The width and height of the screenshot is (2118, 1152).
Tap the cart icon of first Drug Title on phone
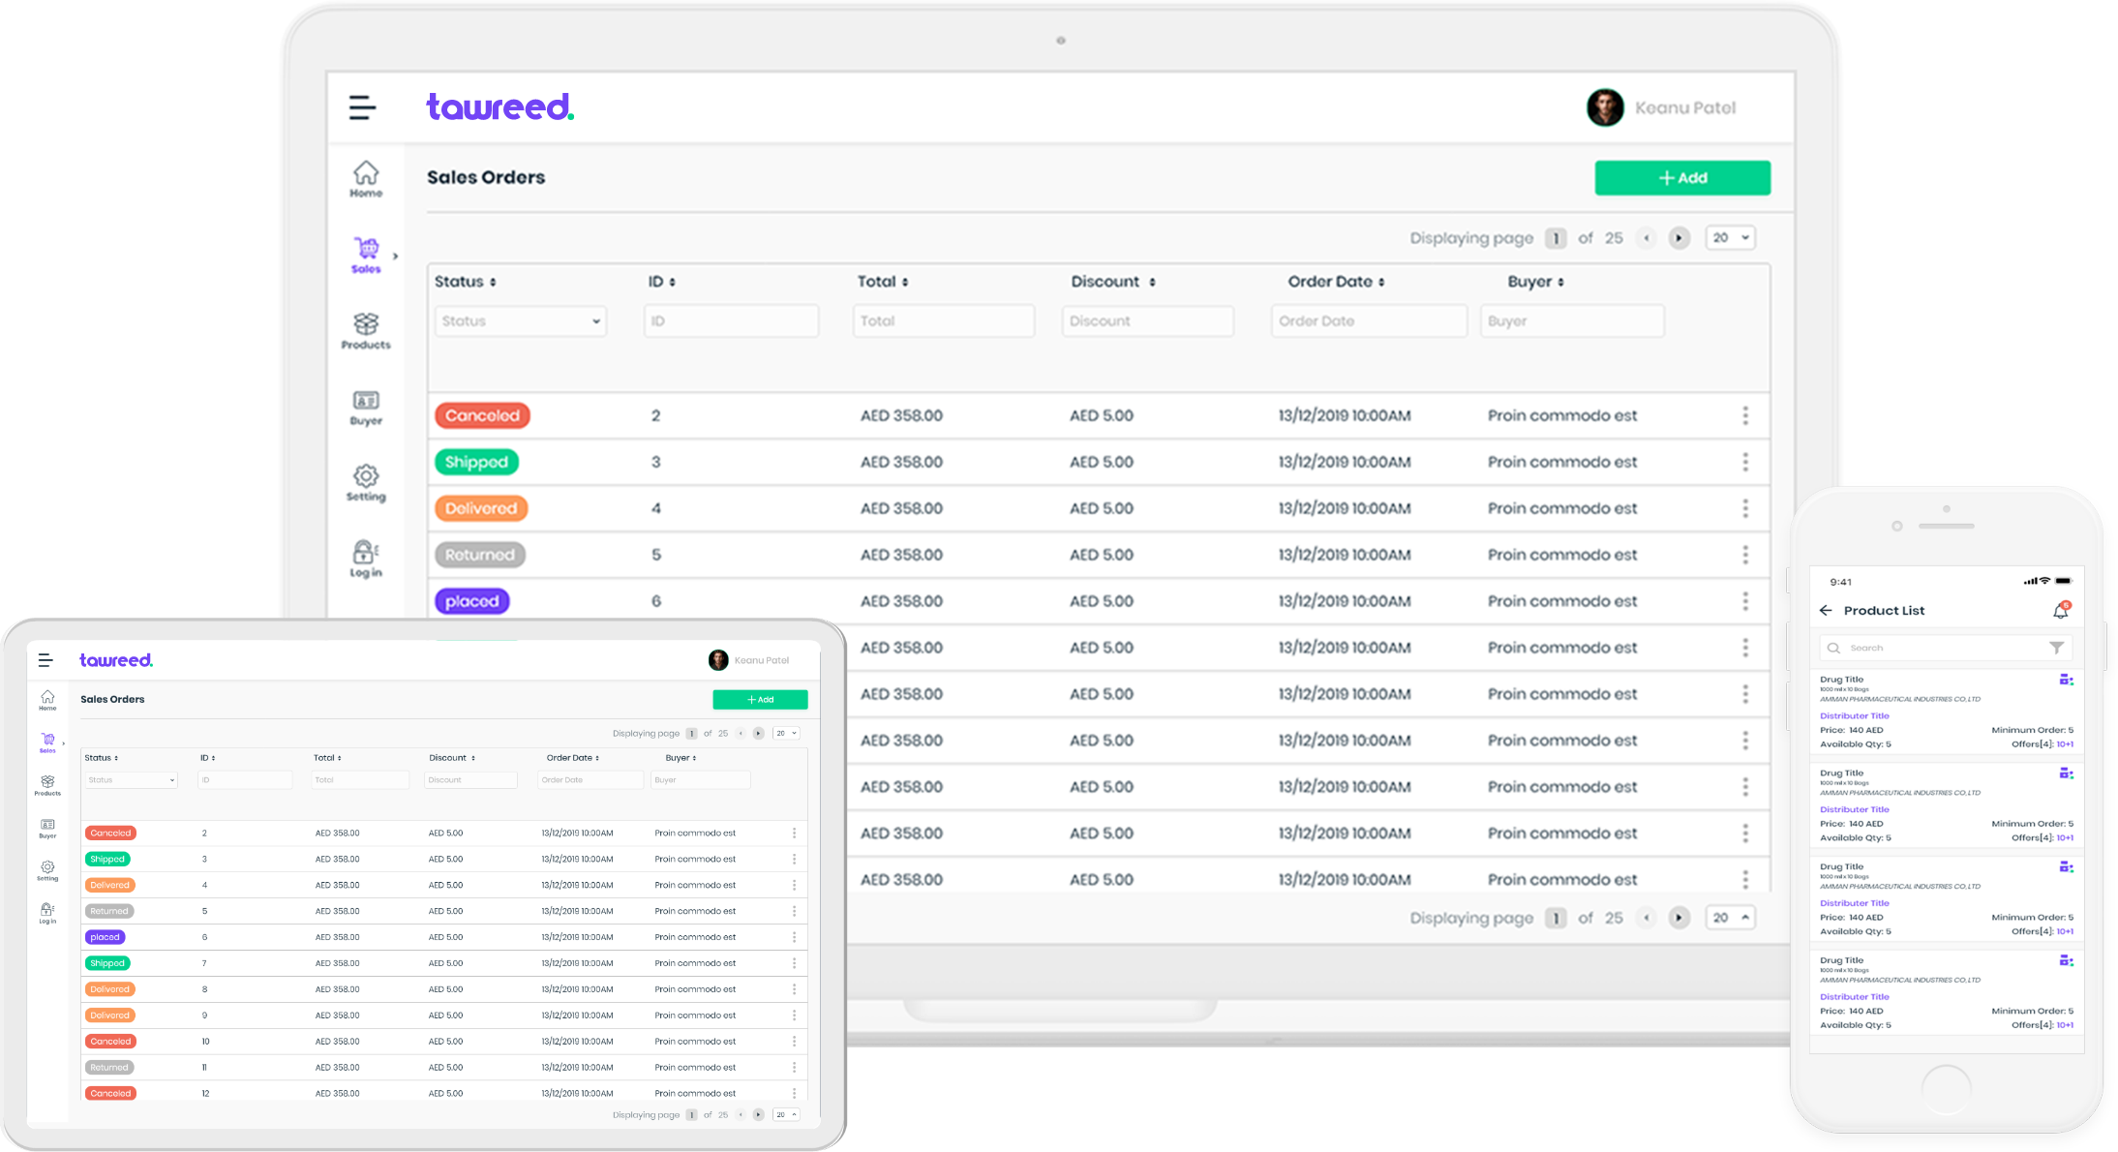click(x=2066, y=680)
